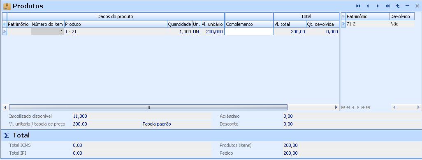This screenshot has height=160, width=422.
Task: Click the Complemento input cell
Action: point(249,32)
